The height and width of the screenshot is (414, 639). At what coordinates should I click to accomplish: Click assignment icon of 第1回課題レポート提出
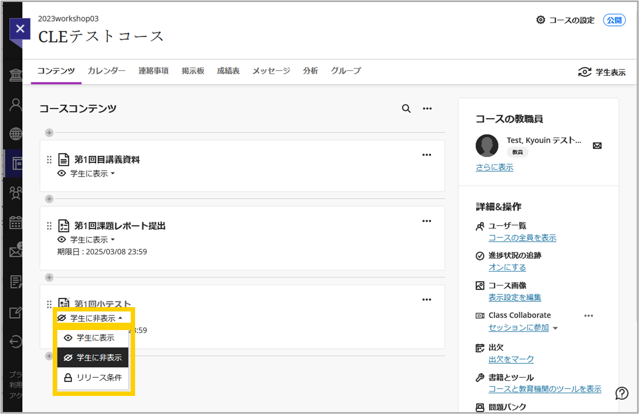(x=64, y=226)
